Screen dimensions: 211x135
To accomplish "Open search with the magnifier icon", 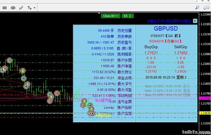I will tap(197, 7).
